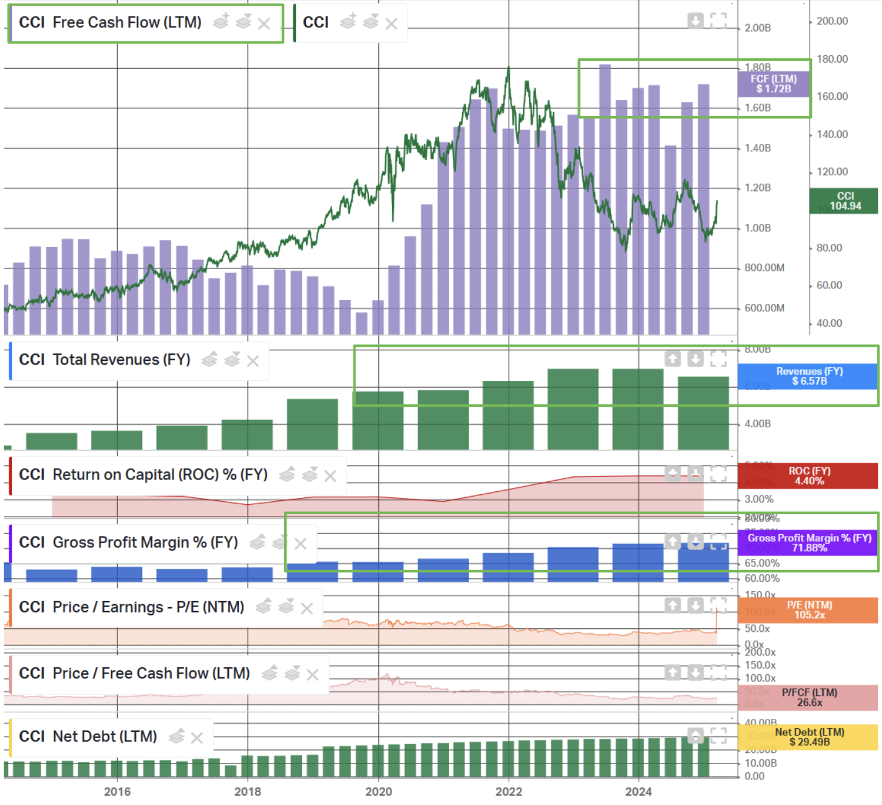Image resolution: width=882 pixels, height=805 pixels.
Task: Click the layers-plus icon beside P/E (NTM)
Action: pyautogui.click(x=264, y=606)
